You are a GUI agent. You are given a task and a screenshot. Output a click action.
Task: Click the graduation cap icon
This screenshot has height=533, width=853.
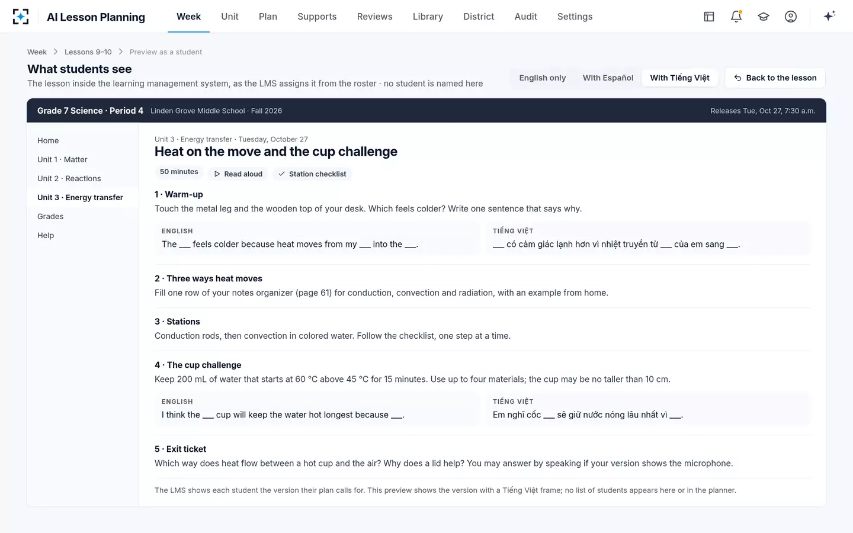tap(764, 17)
